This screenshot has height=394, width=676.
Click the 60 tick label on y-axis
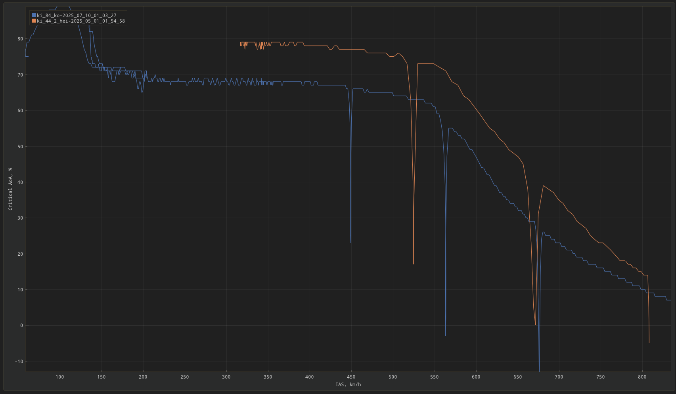click(x=20, y=111)
